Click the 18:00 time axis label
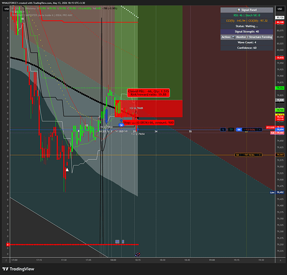This screenshot has height=275, width=287. click(113, 260)
